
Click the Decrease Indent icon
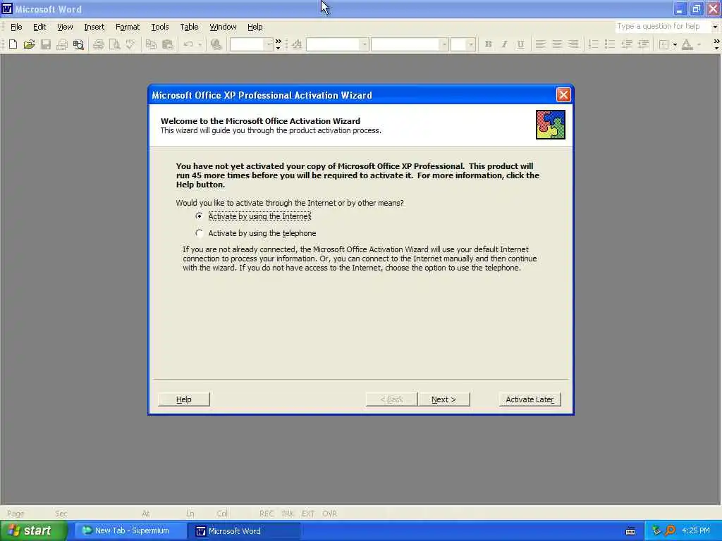(x=626, y=44)
